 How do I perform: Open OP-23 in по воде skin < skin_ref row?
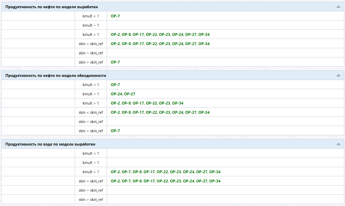(x=175, y=181)
